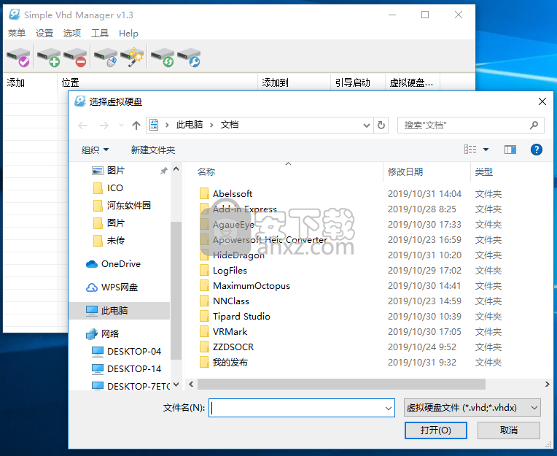The image size is (557, 456).
Task: Open the Help menu
Action: 128,34
